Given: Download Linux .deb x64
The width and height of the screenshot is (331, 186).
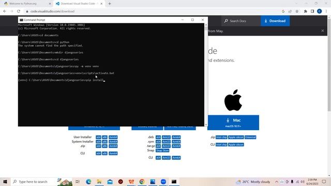Looking at the screenshot, I should coord(158,137).
